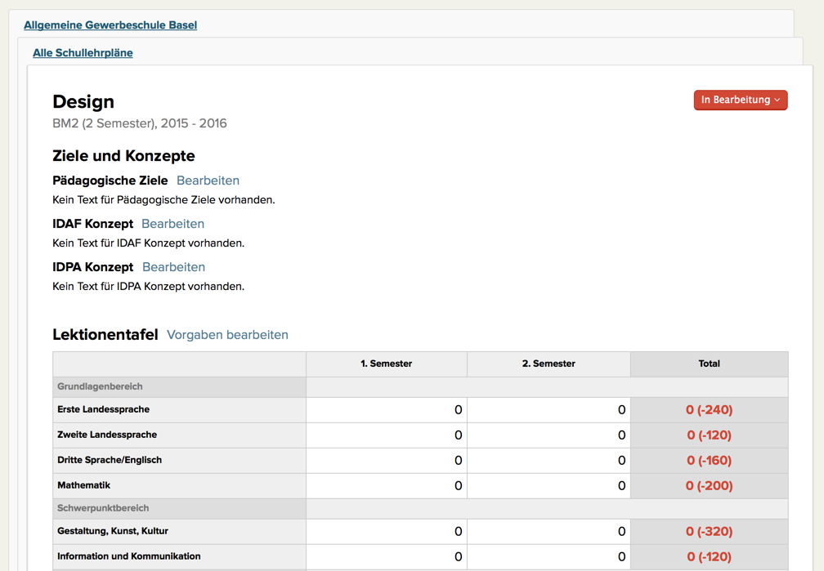The width and height of the screenshot is (824, 571).
Task: Open the In Bearbeitung status dropdown
Action: [x=741, y=100]
